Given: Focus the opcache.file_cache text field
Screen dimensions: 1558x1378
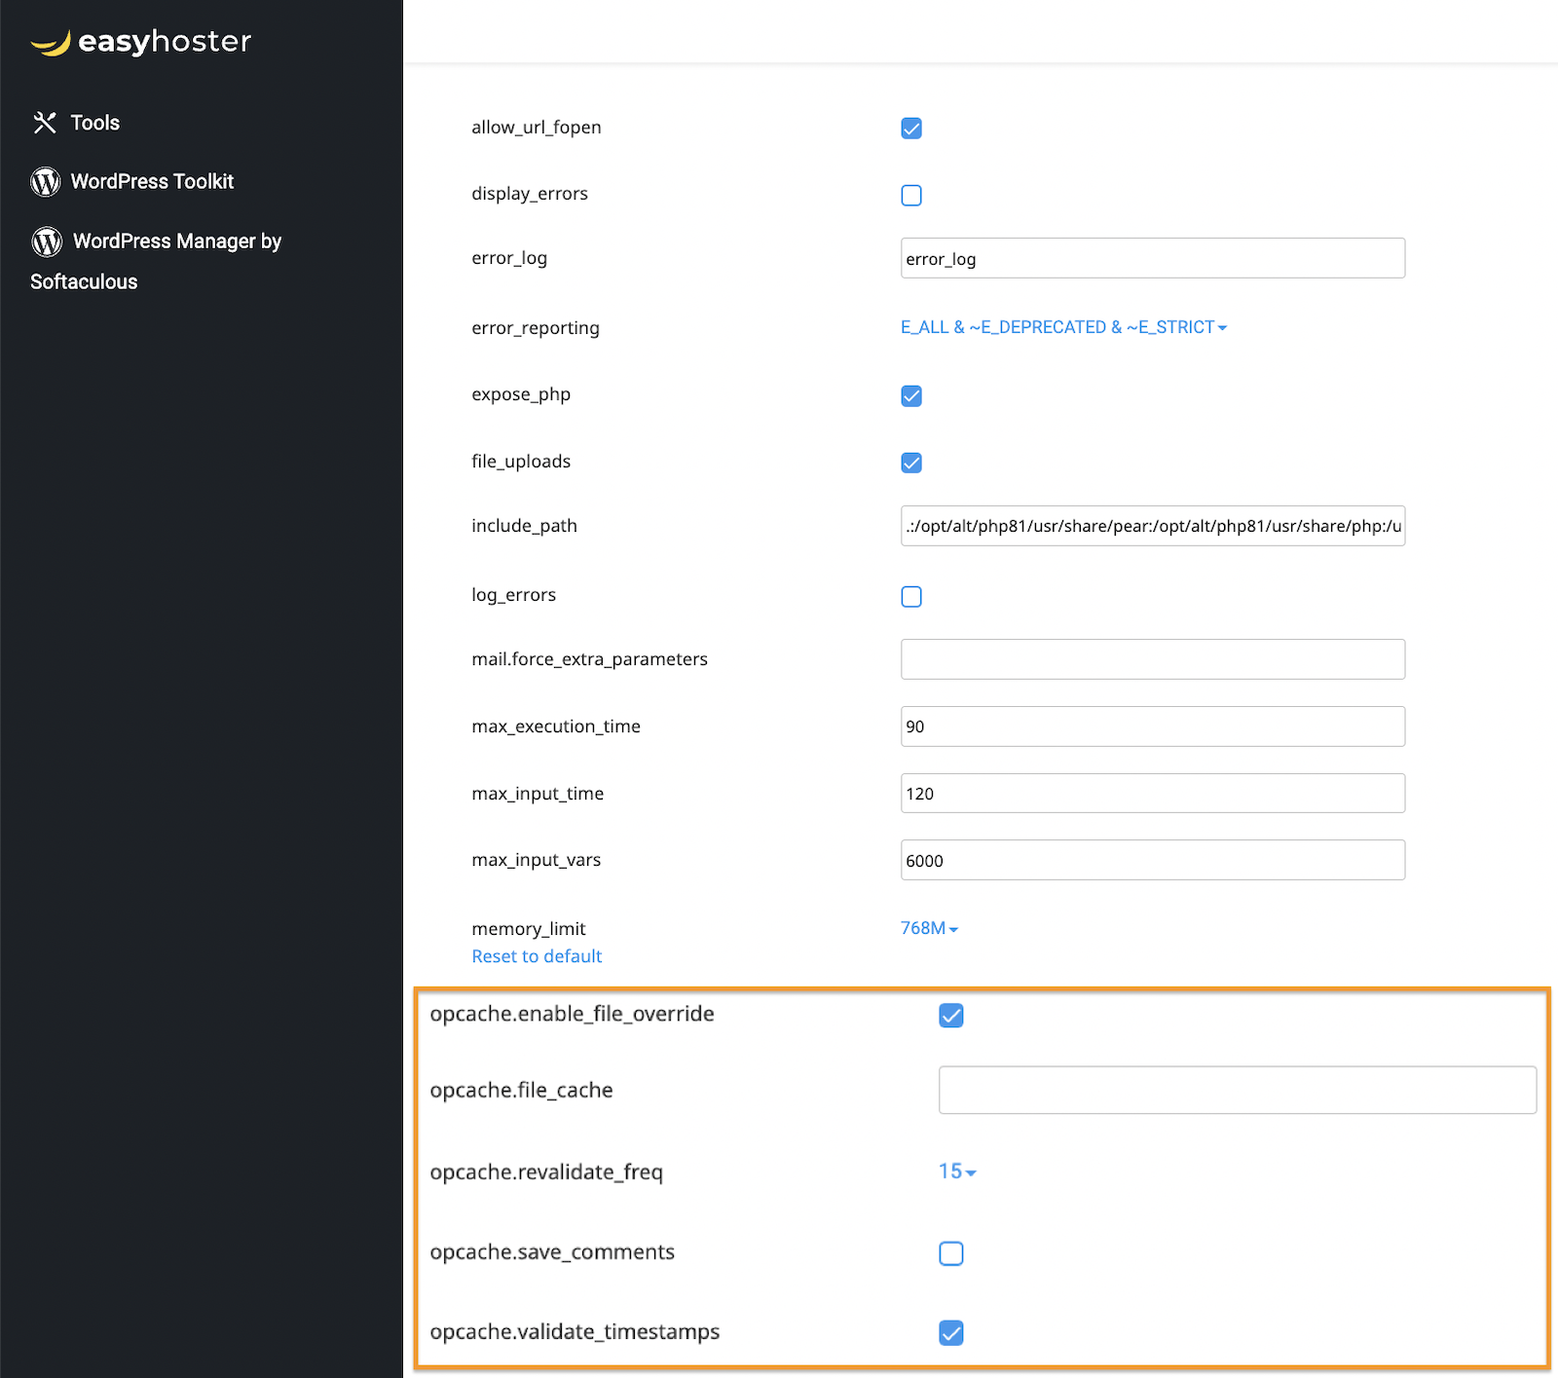Looking at the screenshot, I should tap(1237, 1090).
